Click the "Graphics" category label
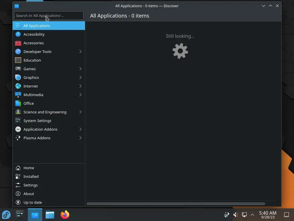294x221 pixels. coord(31,77)
